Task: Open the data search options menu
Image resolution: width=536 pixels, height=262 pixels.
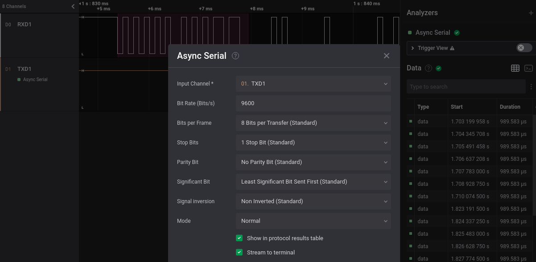Action: point(531,86)
